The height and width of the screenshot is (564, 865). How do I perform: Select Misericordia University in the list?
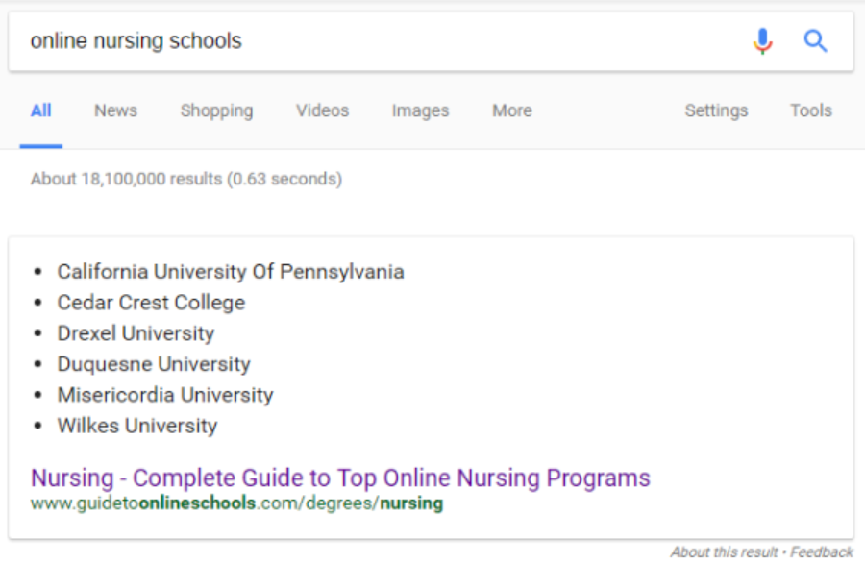click(x=165, y=395)
